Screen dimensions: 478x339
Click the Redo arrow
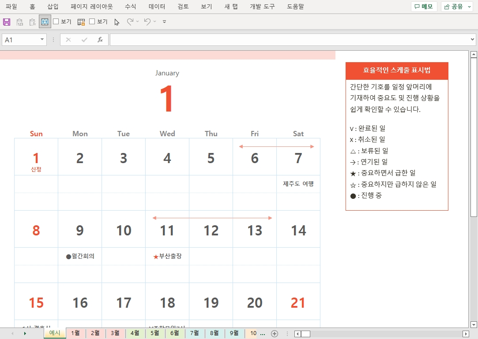coord(130,22)
